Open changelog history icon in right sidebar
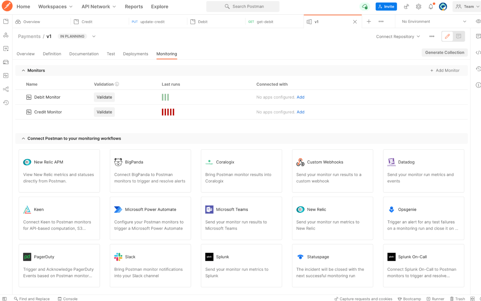The image size is (481, 301). 478,69
